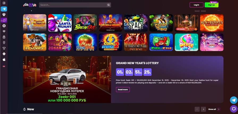Open the diamond VIP icon

click(4, 31)
